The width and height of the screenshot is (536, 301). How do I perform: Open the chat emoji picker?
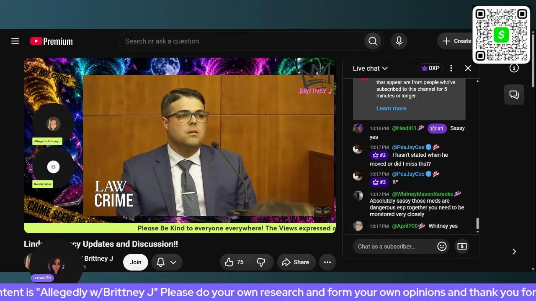click(442, 246)
